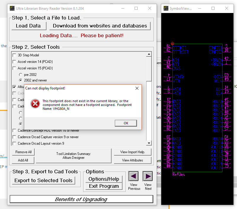Click the View Attributes button
The image size is (237, 209).
pyautogui.click(x=133, y=160)
